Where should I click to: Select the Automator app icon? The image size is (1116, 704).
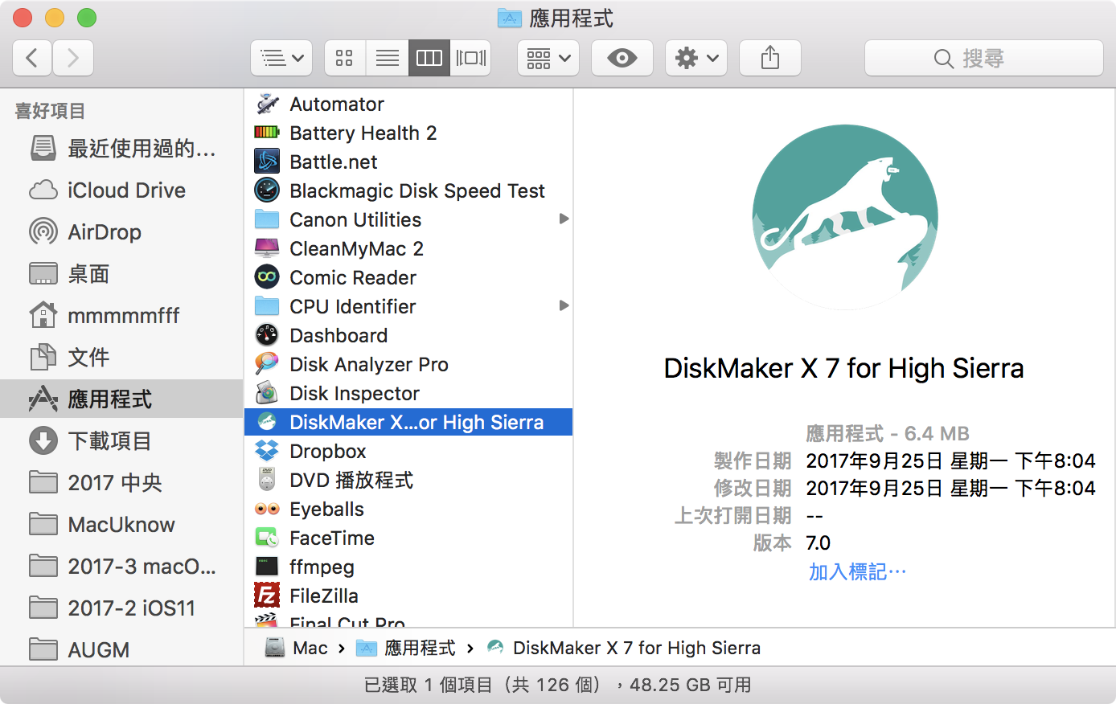click(267, 104)
